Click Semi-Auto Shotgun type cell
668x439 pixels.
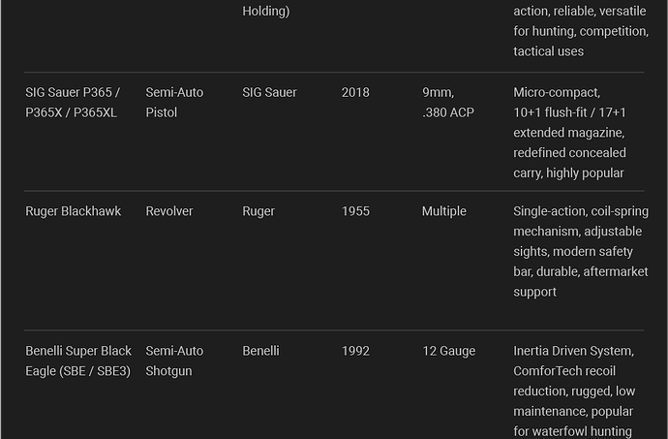(174, 361)
